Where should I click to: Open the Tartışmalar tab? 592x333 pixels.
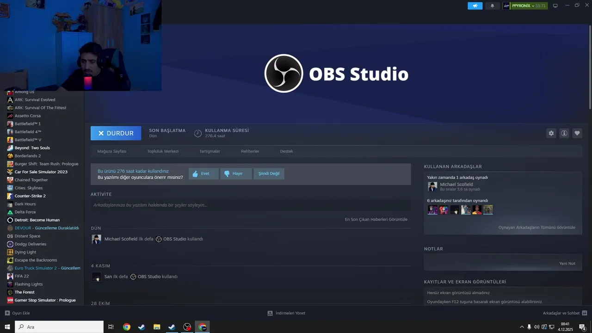(x=210, y=151)
